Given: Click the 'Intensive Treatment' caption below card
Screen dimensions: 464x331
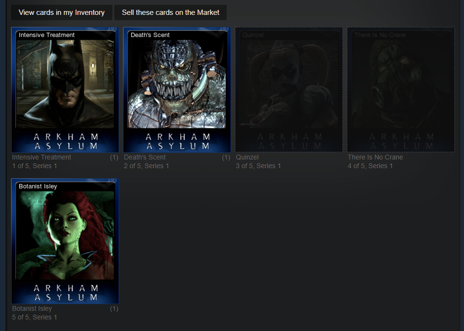Looking at the screenshot, I should tap(41, 157).
